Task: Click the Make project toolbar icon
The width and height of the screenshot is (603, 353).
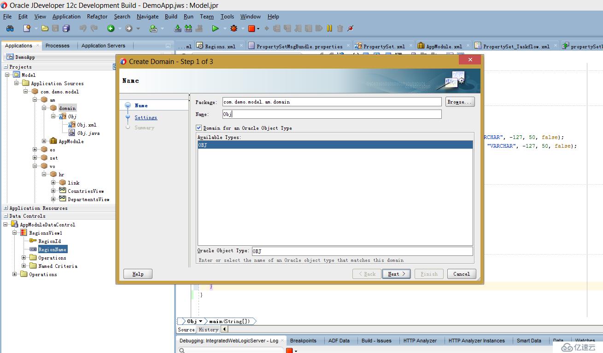Action: [177, 29]
